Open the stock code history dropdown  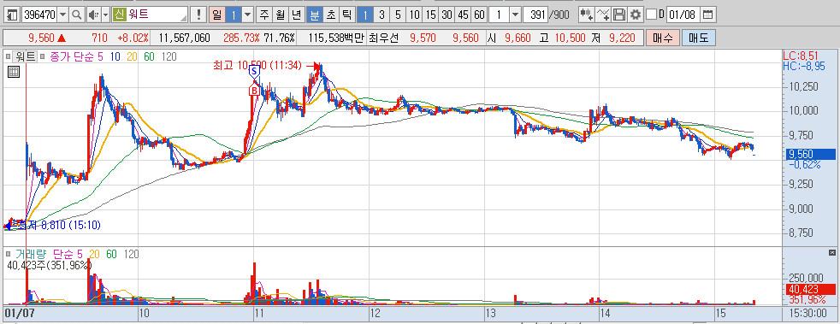63,15
